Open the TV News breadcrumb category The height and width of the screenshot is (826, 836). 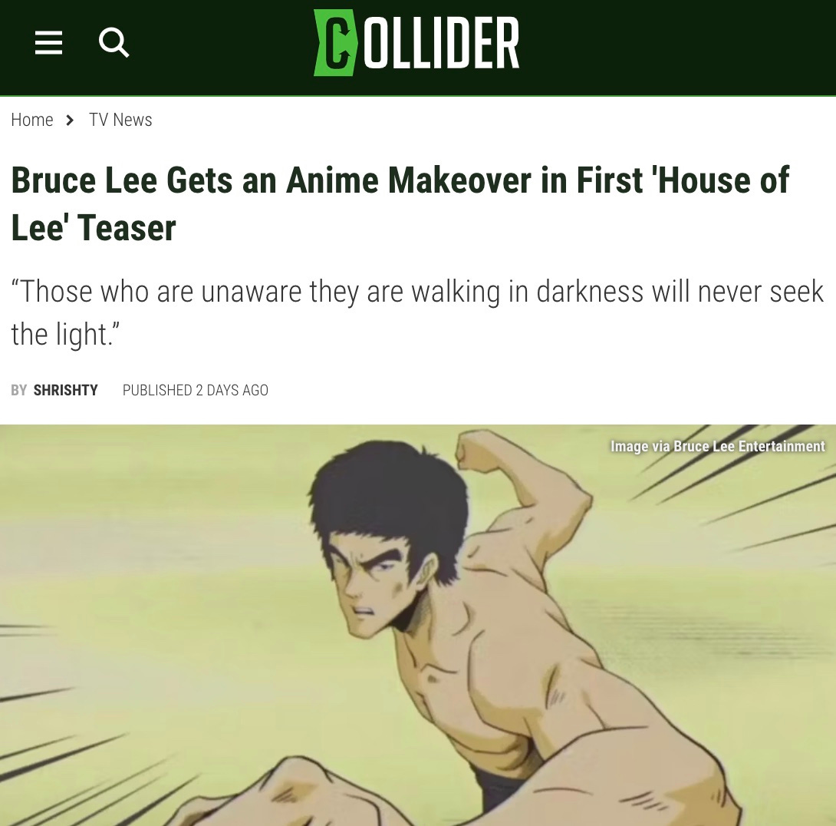(120, 120)
